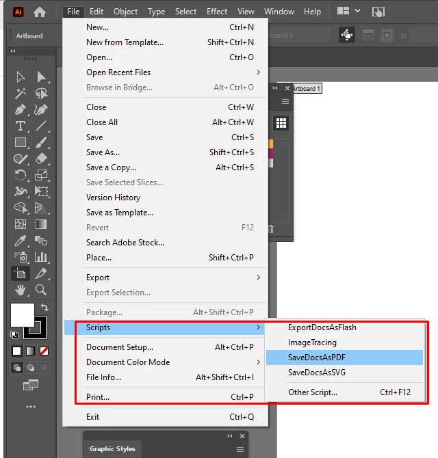Image resolution: width=438 pixels, height=458 pixels.
Task: Select the Eyedropper tool
Action: click(21, 241)
